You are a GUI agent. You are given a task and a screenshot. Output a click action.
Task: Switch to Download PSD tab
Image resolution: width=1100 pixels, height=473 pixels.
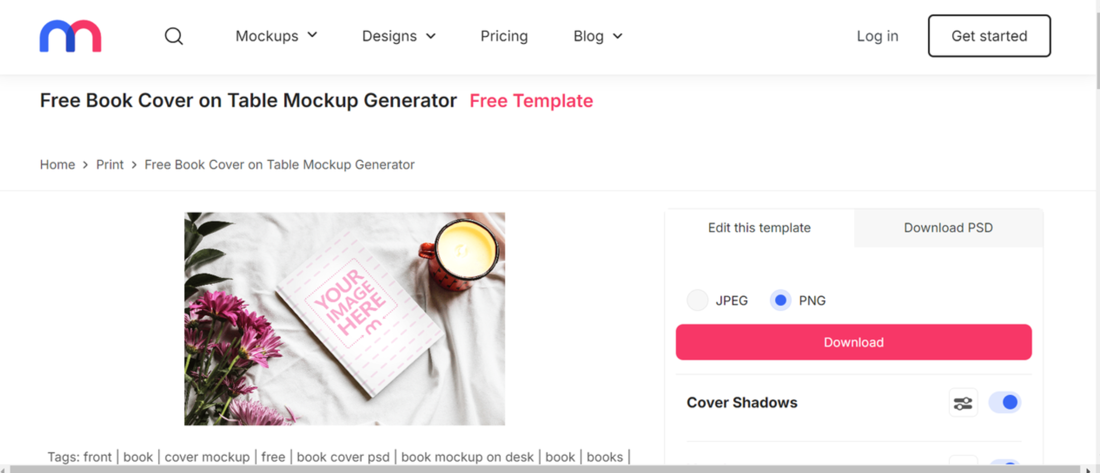pyautogui.click(x=948, y=228)
